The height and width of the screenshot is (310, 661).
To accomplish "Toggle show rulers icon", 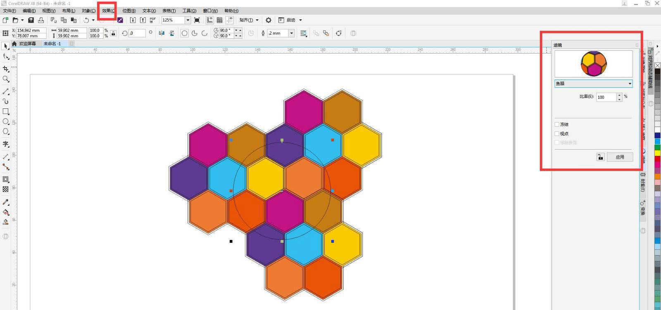I will [210, 20].
